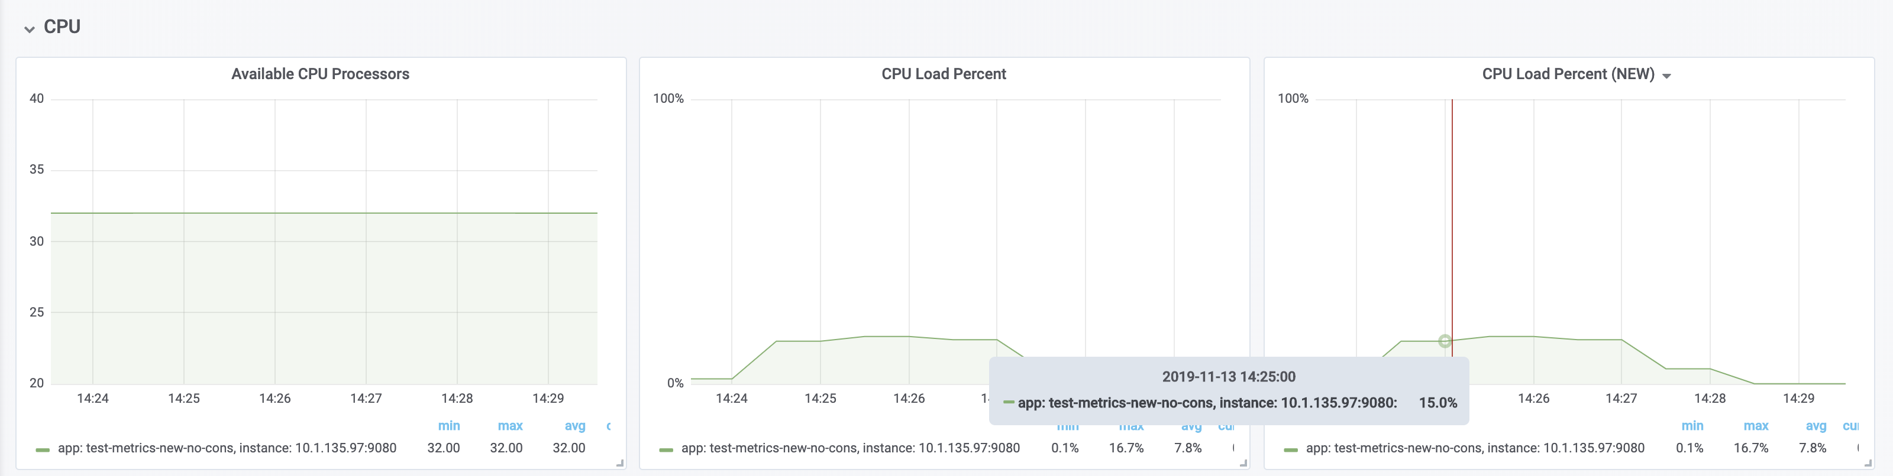Viewport: 1893px width, 476px height.
Task: Toggle the legend series in Available CPU Processors
Action: point(227,448)
